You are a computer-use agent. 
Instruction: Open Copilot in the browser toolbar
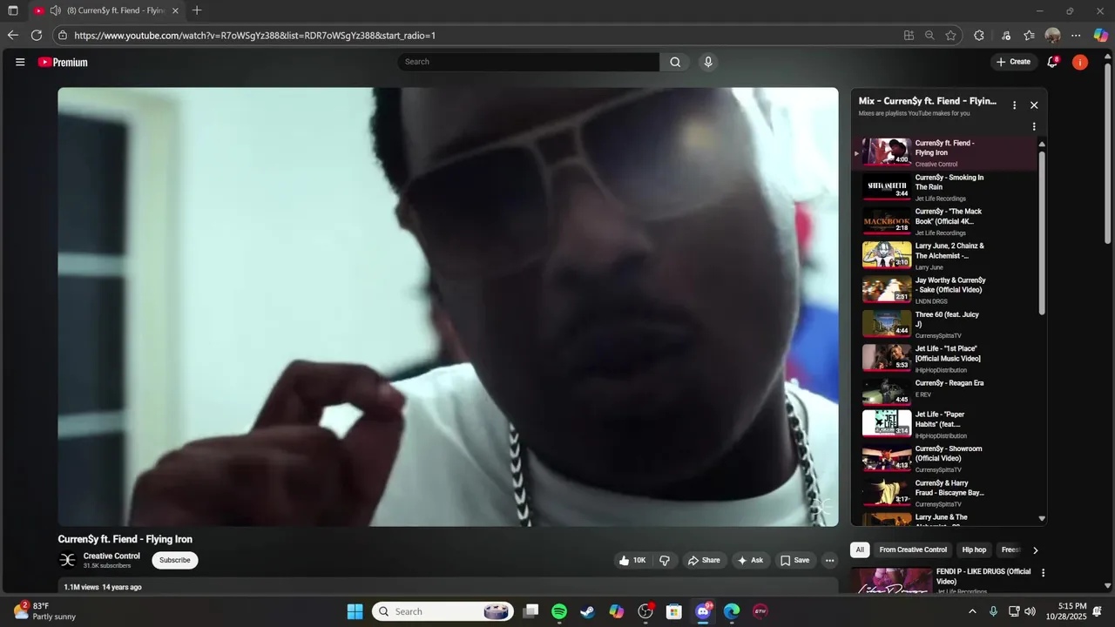(x=1101, y=36)
